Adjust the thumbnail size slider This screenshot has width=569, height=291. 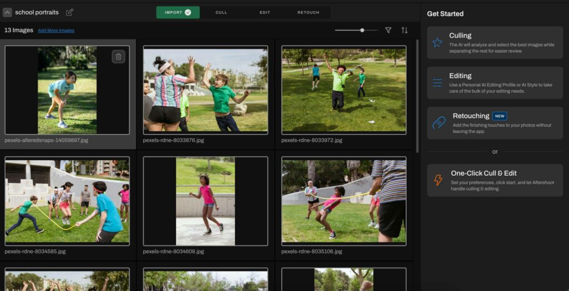pyautogui.click(x=356, y=30)
